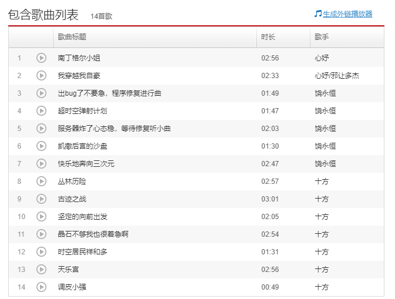Start playing 快乐地奔向三次元

point(41,163)
